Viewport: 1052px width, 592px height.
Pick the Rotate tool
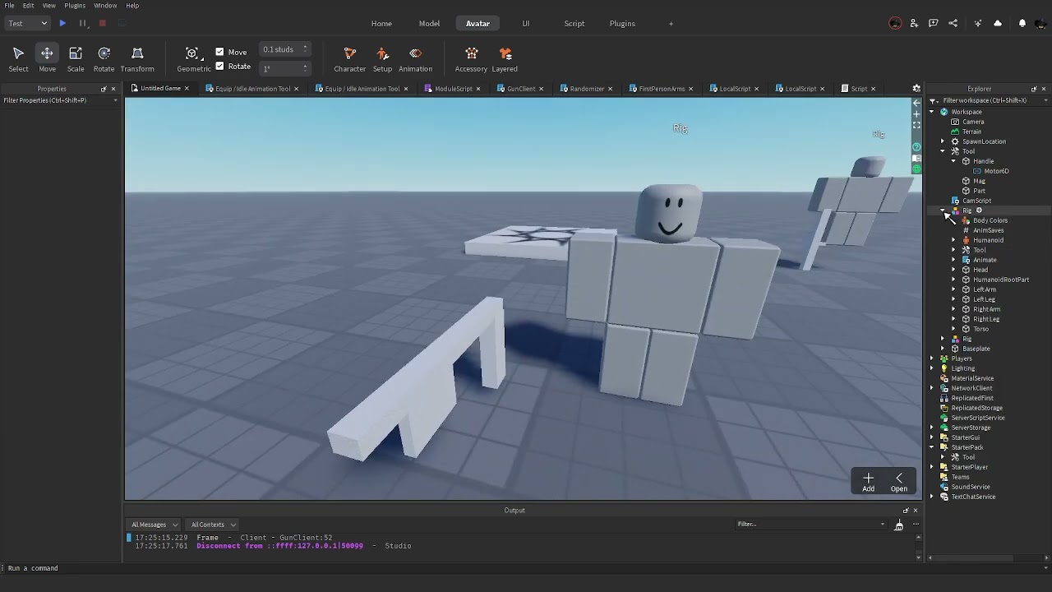104,59
